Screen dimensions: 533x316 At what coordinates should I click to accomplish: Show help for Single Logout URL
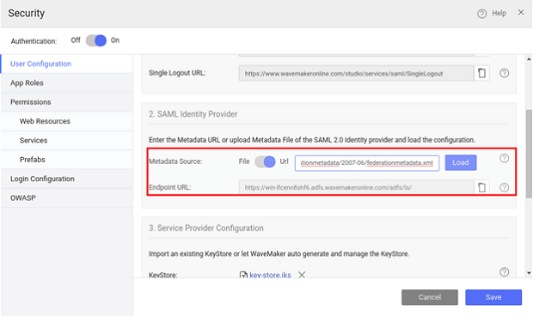coord(504,73)
